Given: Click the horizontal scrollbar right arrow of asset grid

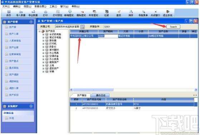Looking at the screenshot, I should click(196, 90).
